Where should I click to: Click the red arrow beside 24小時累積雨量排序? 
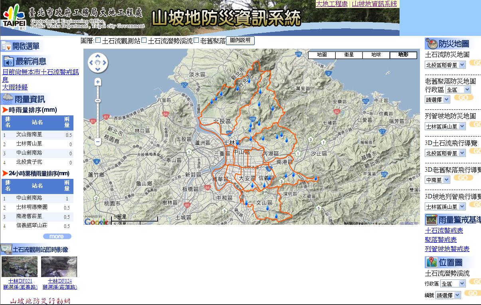click(5, 173)
